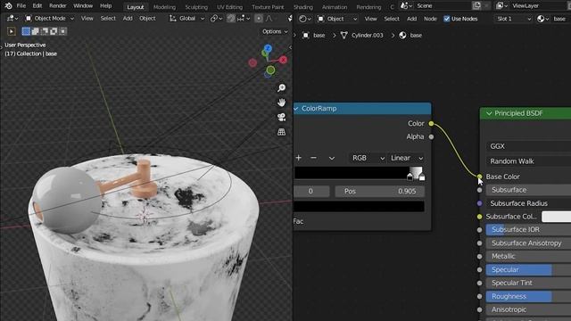Screen dimensions: 571x321
Task: Open the File menu
Action: click(x=21, y=6)
